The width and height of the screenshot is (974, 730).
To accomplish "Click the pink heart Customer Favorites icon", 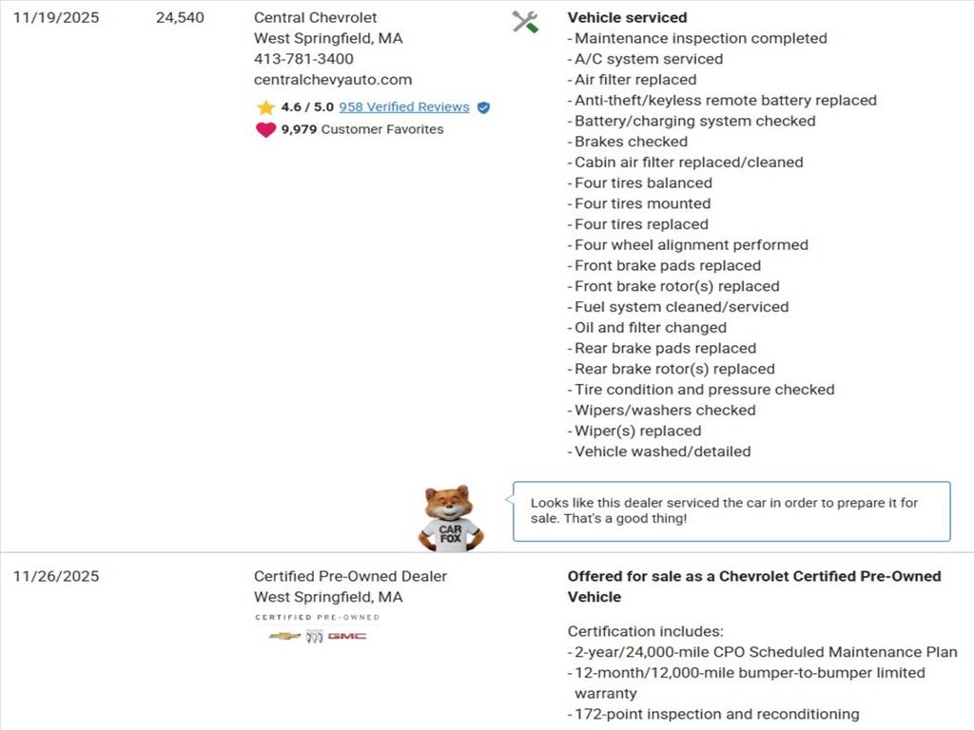I will click(265, 129).
